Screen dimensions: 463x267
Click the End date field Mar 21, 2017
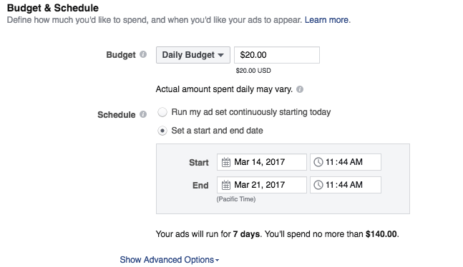262,185
